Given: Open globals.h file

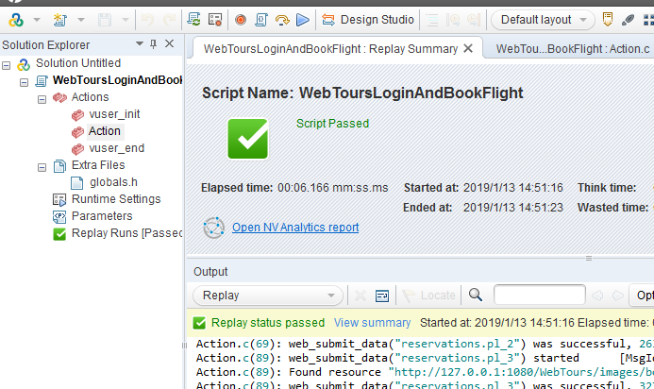Looking at the screenshot, I should [113, 182].
